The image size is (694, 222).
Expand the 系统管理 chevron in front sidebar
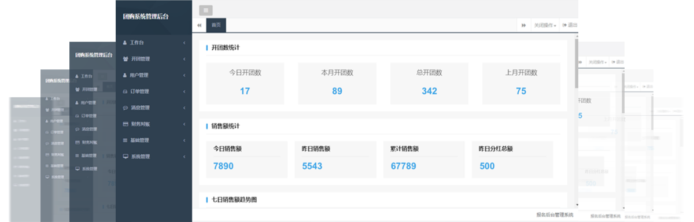point(184,156)
